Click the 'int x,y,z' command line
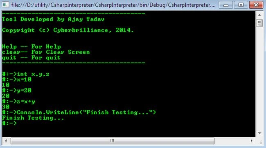266x148 pixels. (x=26, y=74)
